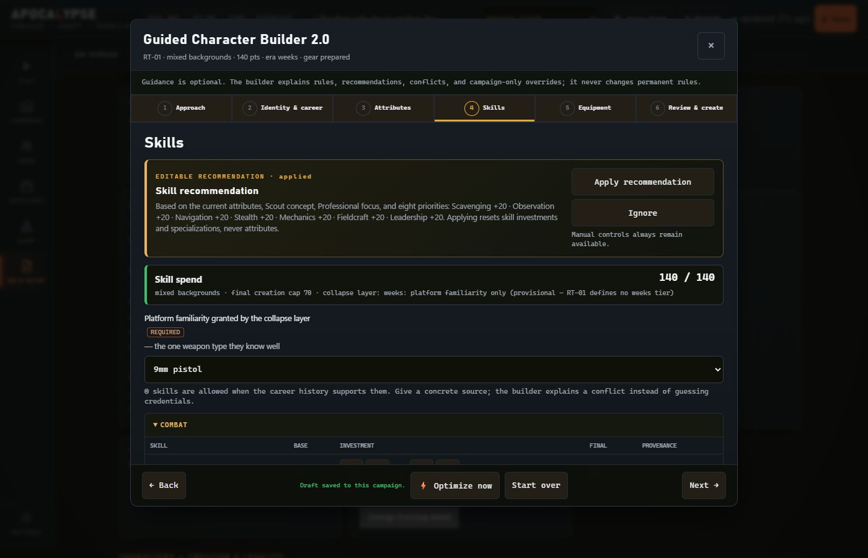Open the Review & create step
Viewport: 868px width, 558px height.
[x=687, y=108]
